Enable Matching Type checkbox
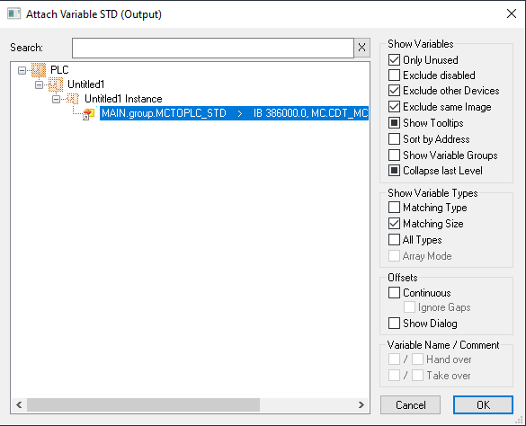 point(394,208)
